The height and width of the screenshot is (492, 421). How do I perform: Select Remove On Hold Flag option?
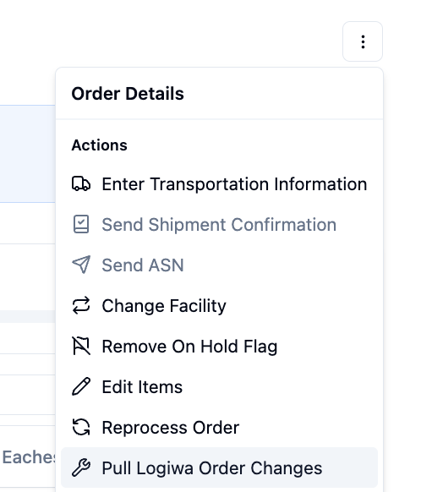[x=219, y=346]
